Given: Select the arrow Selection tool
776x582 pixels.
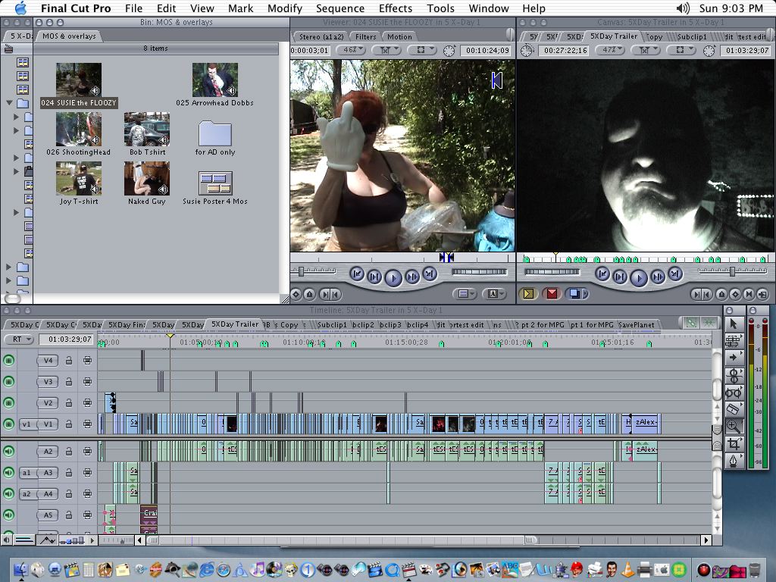Looking at the screenshot, I should (x=734, y=324).
